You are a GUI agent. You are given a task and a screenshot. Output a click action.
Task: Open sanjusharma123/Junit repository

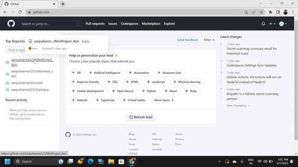27,83
